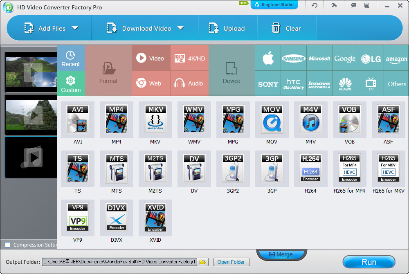Viewport: 409px width, 274px height.
Task: Pick the M4V format icon
Action: [x=311, y=120]
